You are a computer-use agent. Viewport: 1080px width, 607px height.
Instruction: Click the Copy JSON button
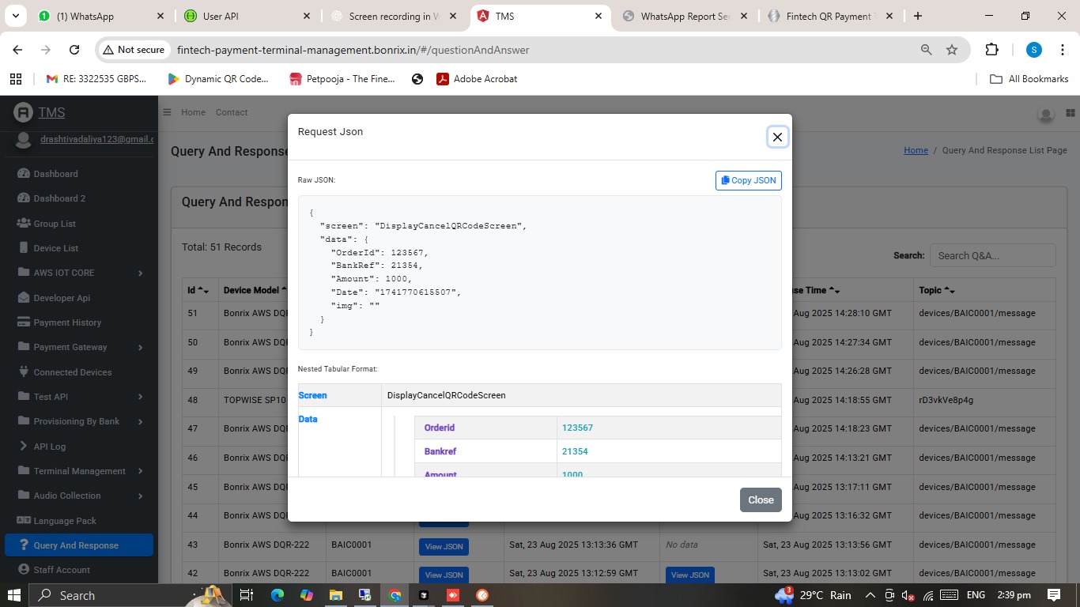click(x=747, y=180)
